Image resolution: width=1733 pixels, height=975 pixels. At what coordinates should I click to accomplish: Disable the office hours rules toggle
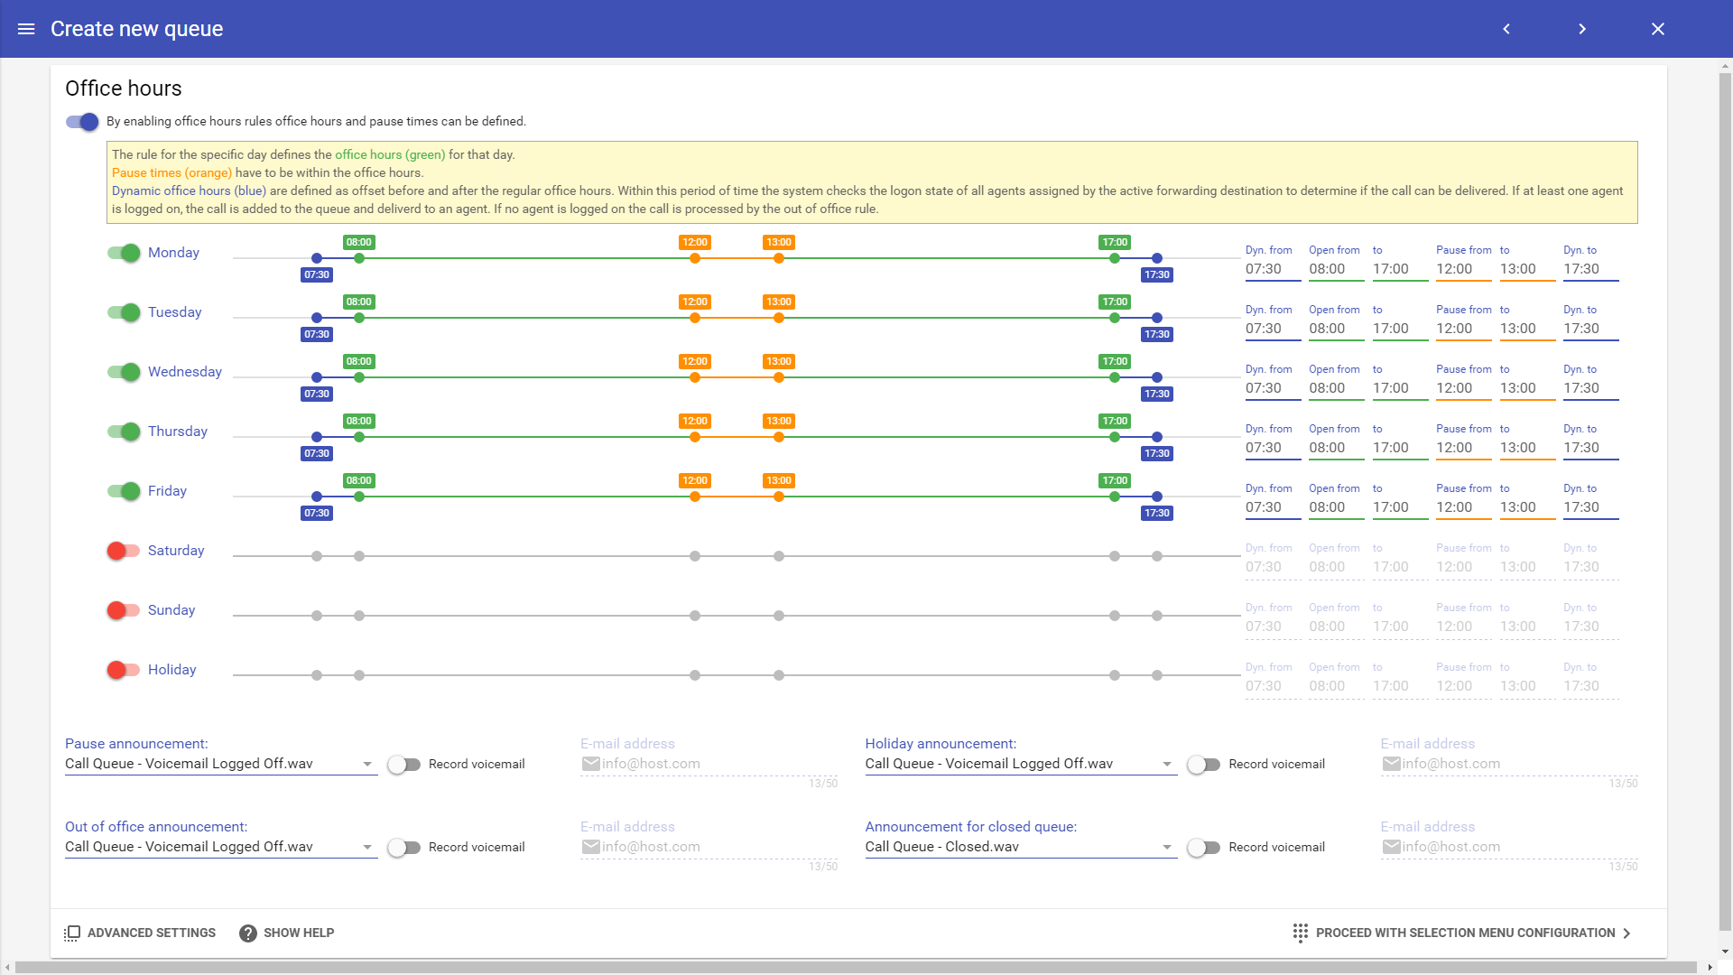(x=82, y=121)
